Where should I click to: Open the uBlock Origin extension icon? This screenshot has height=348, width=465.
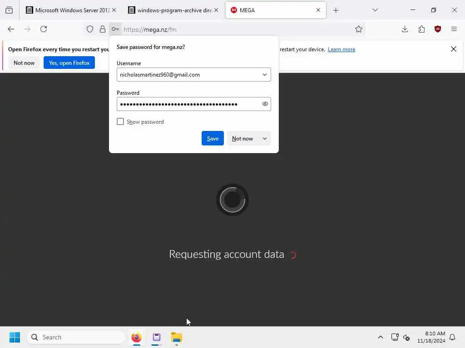tap(437, 29)
